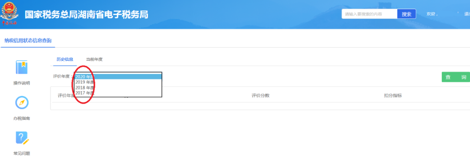The height and width of the screenshot is (157, 470).
Task: Open the 办税指南 compass icon
Action: coord(22,103)
